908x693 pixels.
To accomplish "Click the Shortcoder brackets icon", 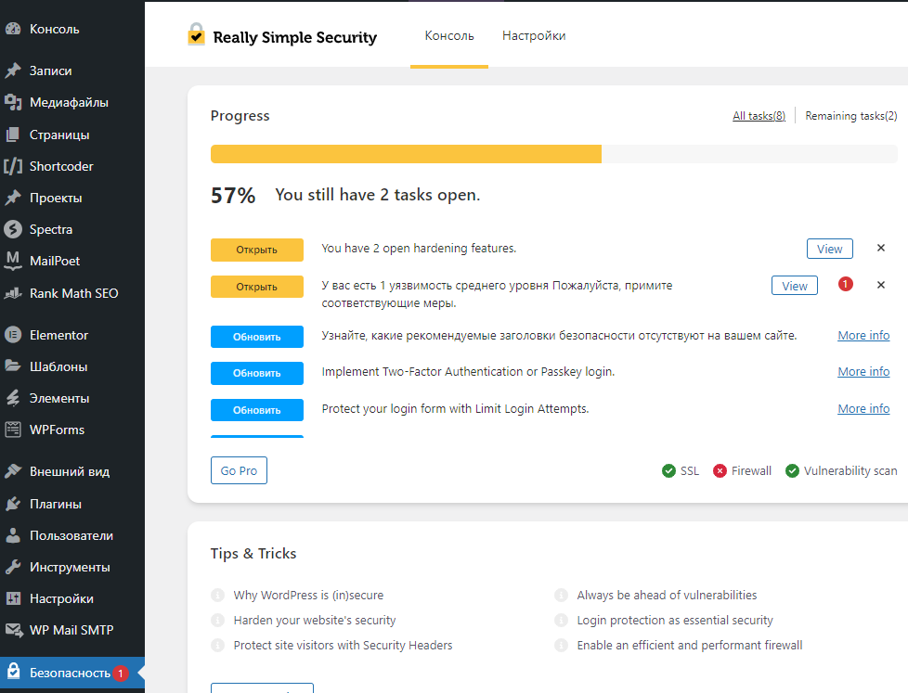I will point(13,166).
